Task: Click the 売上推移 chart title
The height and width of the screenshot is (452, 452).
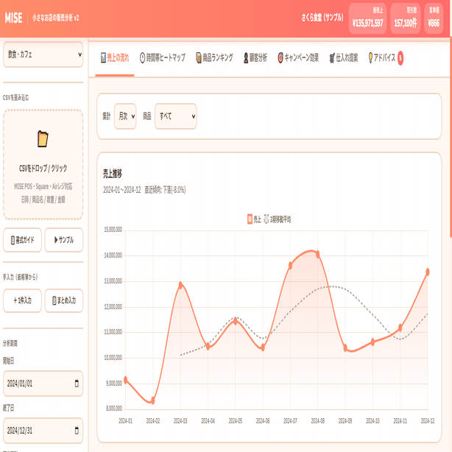Action: pos(113,174)
